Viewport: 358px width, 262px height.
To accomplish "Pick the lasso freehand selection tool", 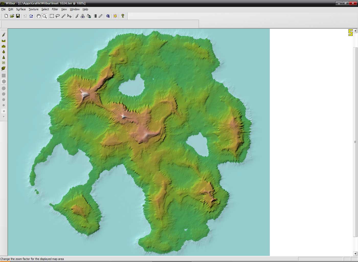I will pyautogui.click(x=58, y=16).
